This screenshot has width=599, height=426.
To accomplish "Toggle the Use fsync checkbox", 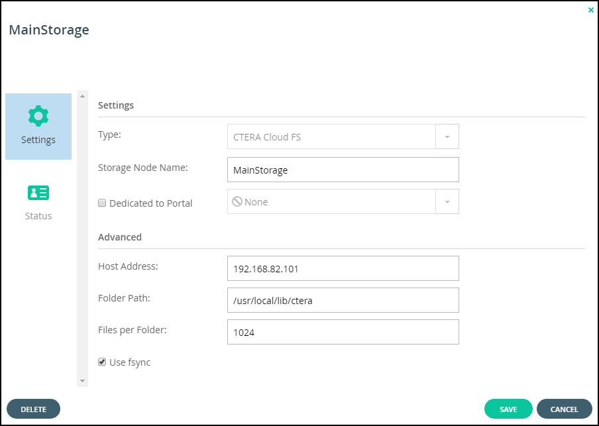I will coord(102,362).
